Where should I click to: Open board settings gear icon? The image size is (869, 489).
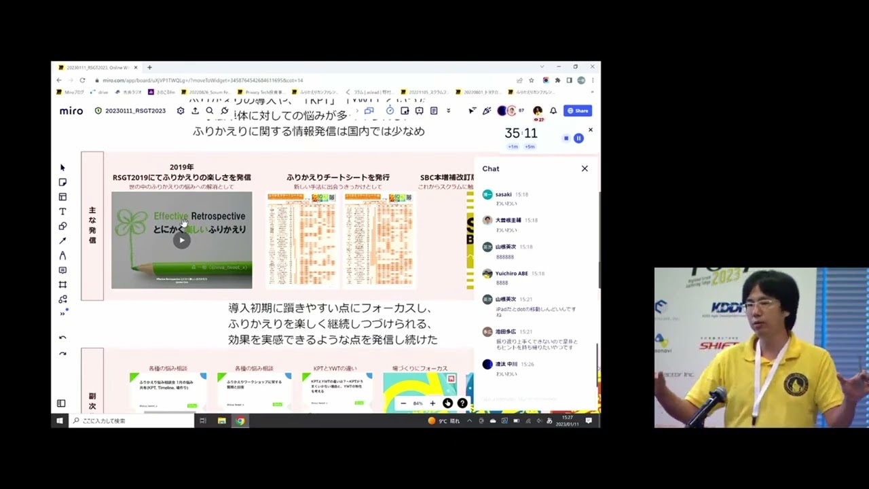(181, 111)
